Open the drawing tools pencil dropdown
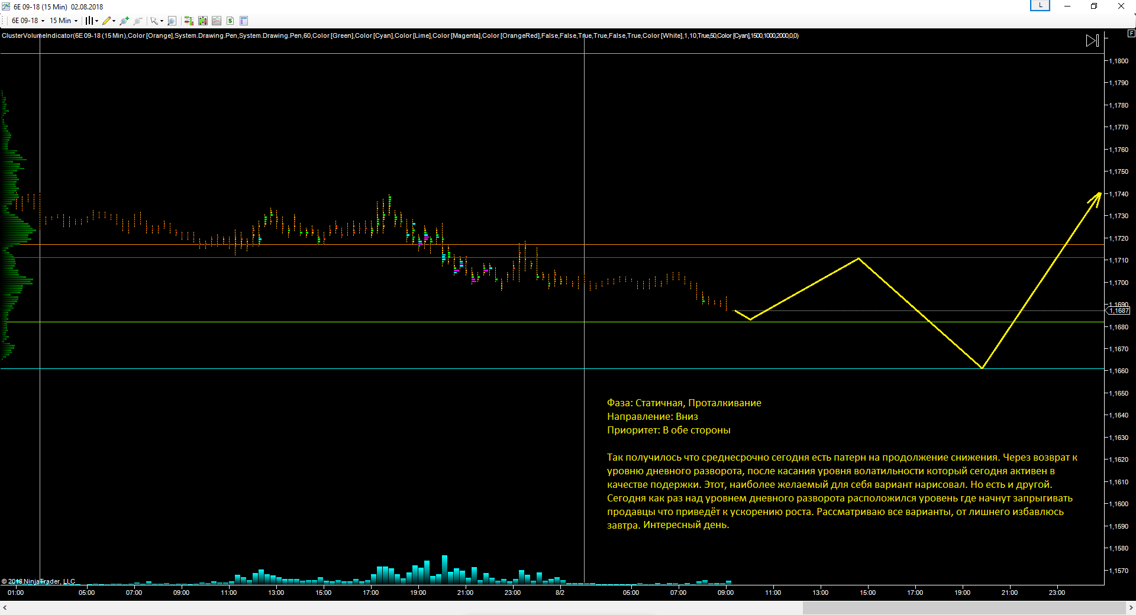1136x615 pixels. [114, 21]
